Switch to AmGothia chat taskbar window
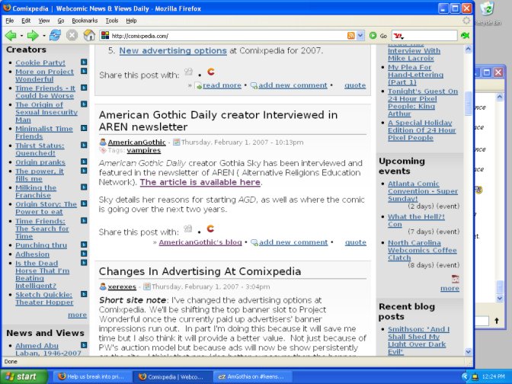512x384 pixels. tap(253, 376)
